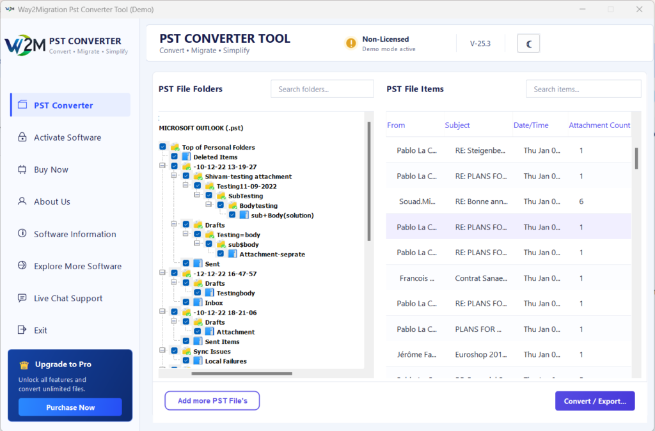Open the PST Converter sidebar tab
The height and width of the screenshot is (431, 655).
[x=70, y=105]
